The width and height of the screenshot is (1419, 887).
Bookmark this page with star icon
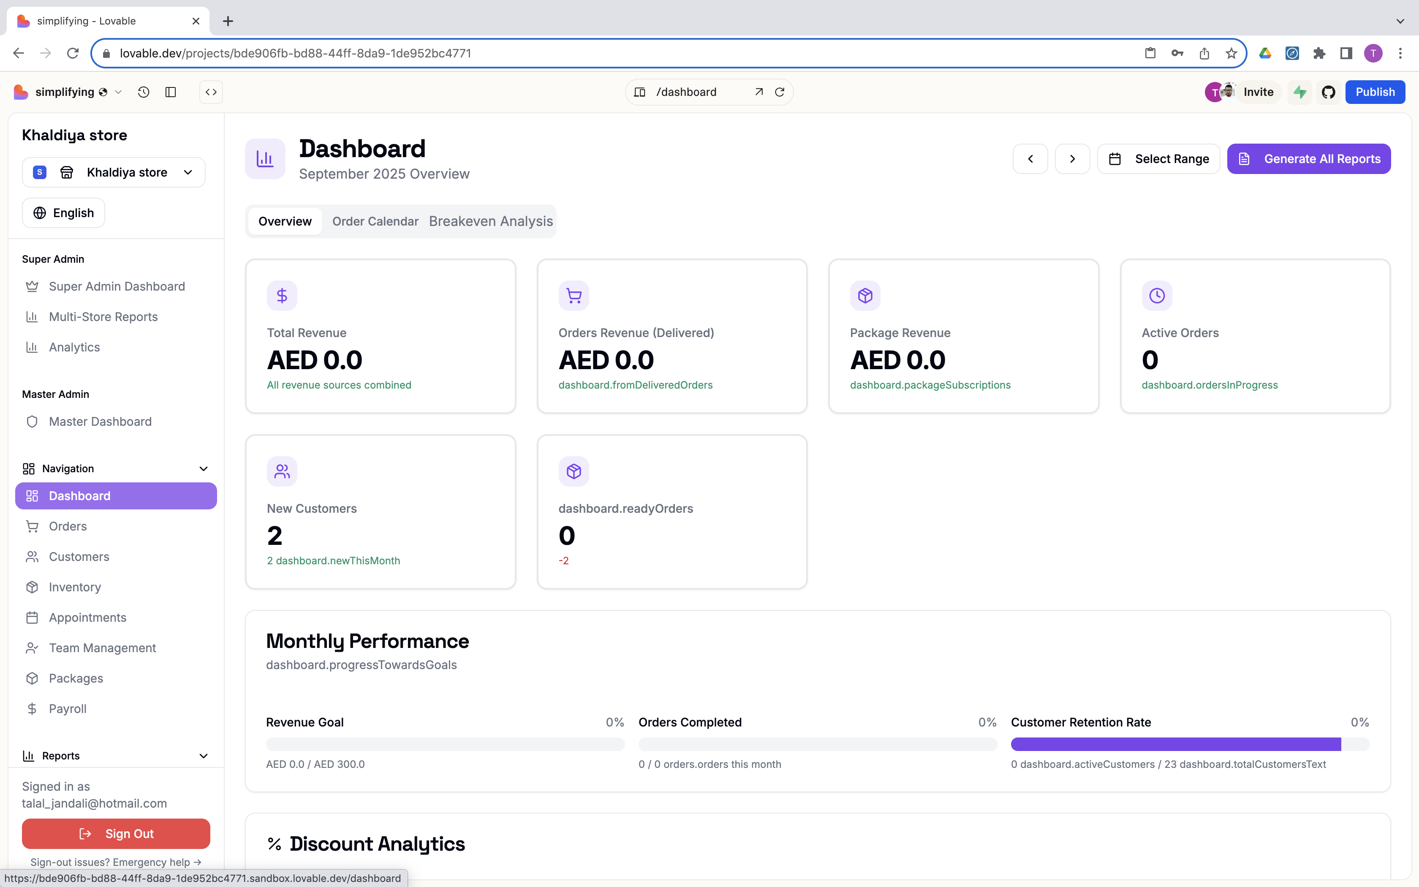click(x=1231, y=53)
